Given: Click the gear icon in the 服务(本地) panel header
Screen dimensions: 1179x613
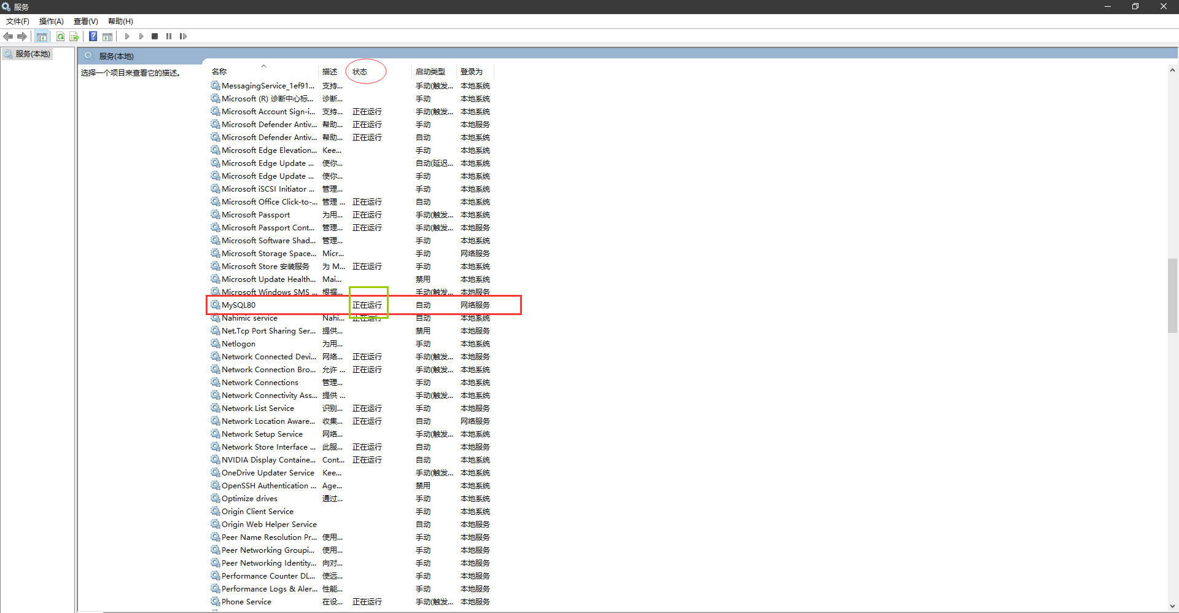Looking at the screenshot, I should [89, 56].
